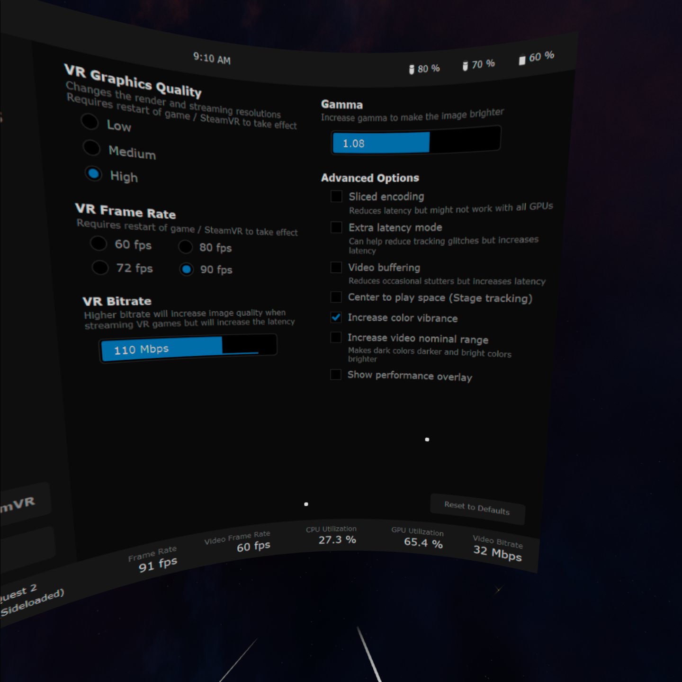Screen dimensions: 682x682
Task: Select Low graphics quality
Action: (90, 122)
